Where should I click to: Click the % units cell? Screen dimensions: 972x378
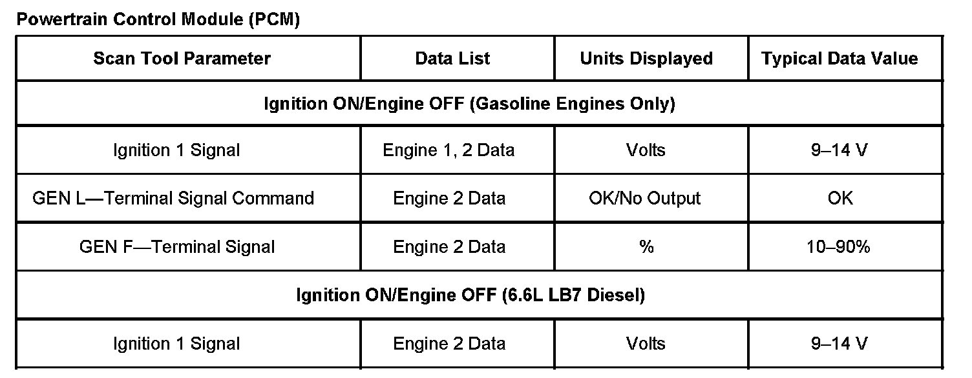pos(646,247)
